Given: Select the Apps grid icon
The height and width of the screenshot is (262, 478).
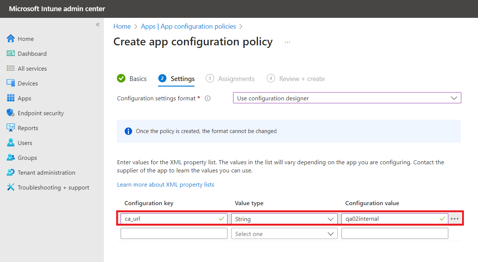Looking at the screenshot, I should (11, 98).
